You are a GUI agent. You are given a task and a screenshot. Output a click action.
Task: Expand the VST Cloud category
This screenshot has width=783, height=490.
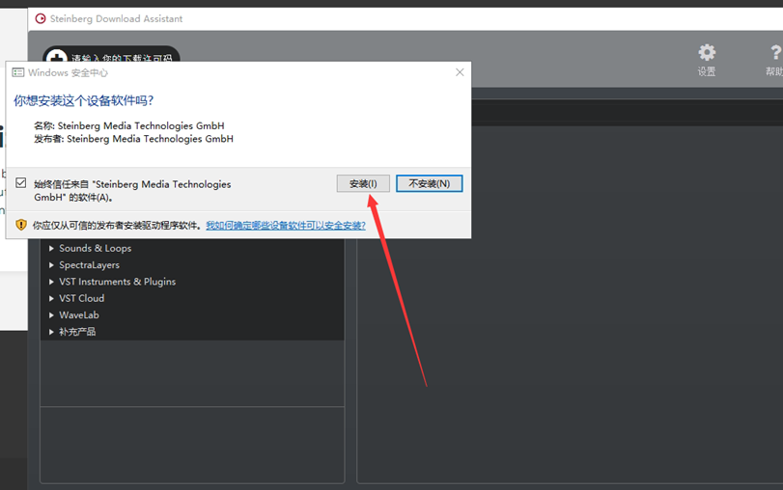coord(51,298)
